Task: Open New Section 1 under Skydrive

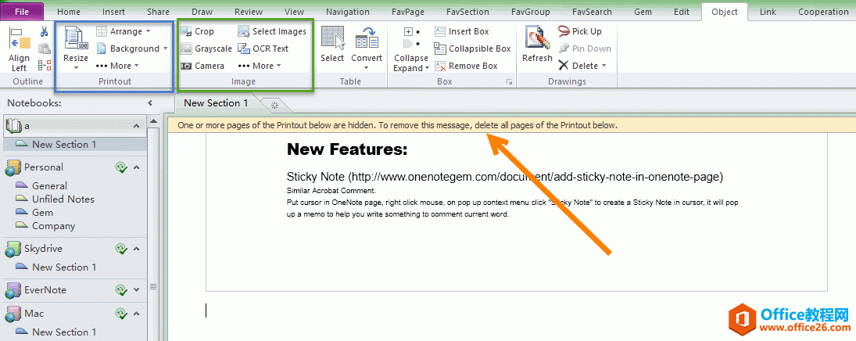Action: [64, 267]
